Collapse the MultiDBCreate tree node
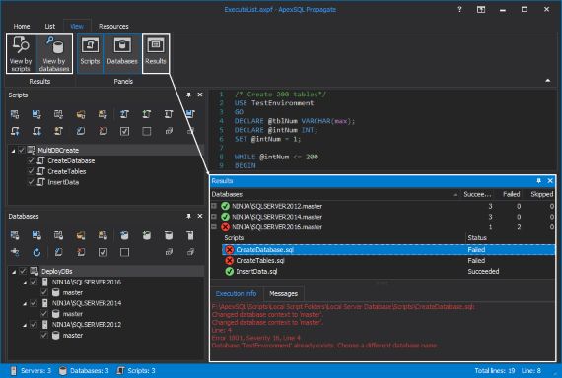Viewport: 562px width, 378px height. pos(13,151)
